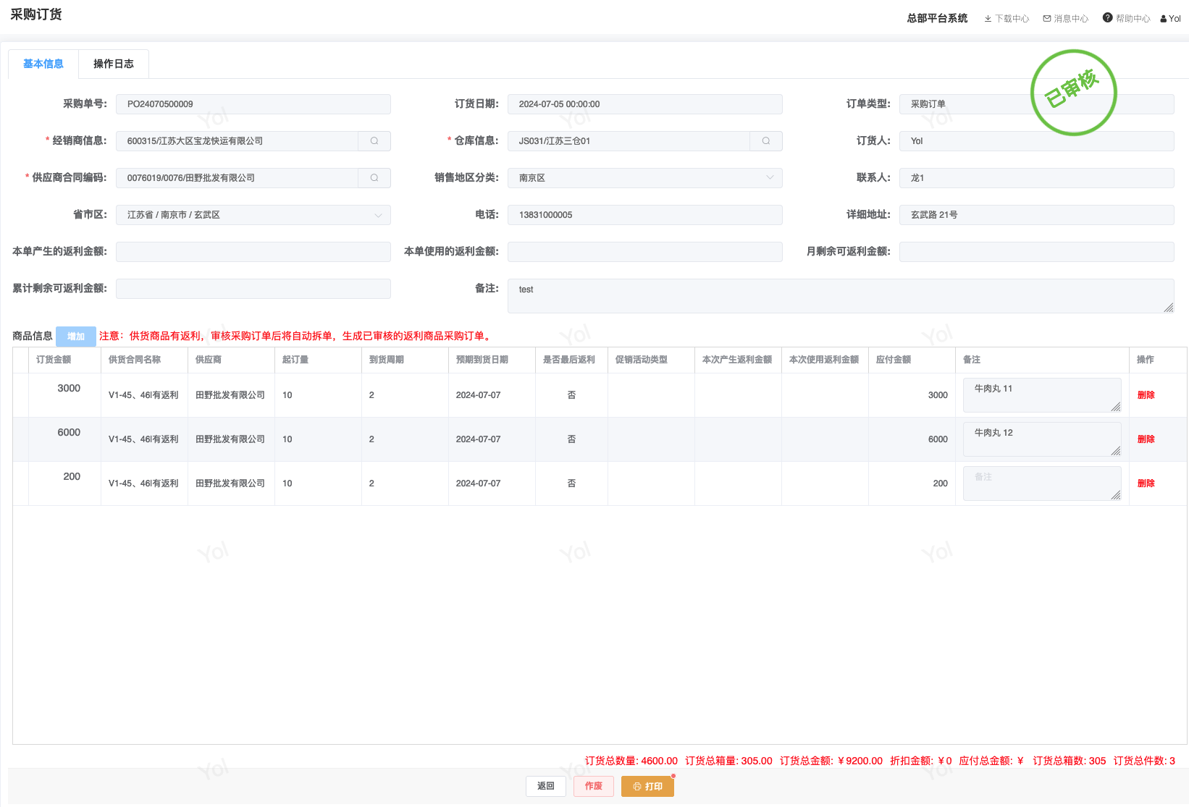Click the 供应商合同编码 input field
This screenshot has height=807, width=1189.
[237, 178]
